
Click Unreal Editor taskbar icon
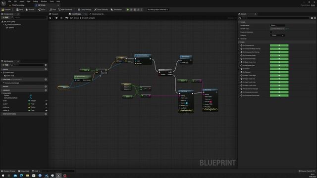(x=58, y=176)
